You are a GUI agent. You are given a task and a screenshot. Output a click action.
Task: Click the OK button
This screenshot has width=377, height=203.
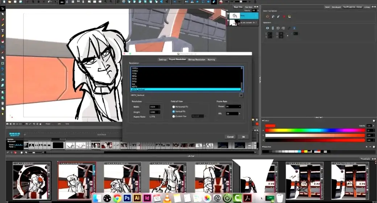pos(243,137)
